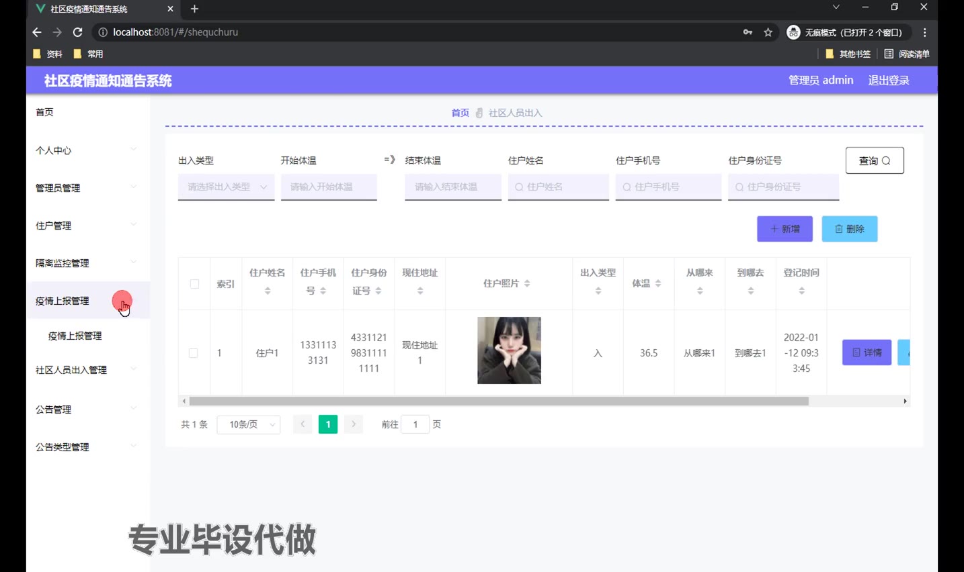Click sort arrows under 登记时间 column
The image size is (964, 572).
801,291
